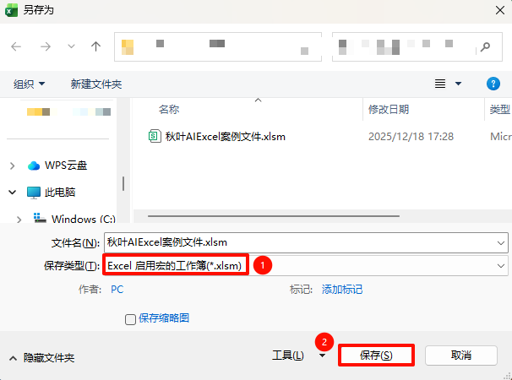Sort by 名称 column header
Screen dimensions: 512x380
[x=169, y=110]
